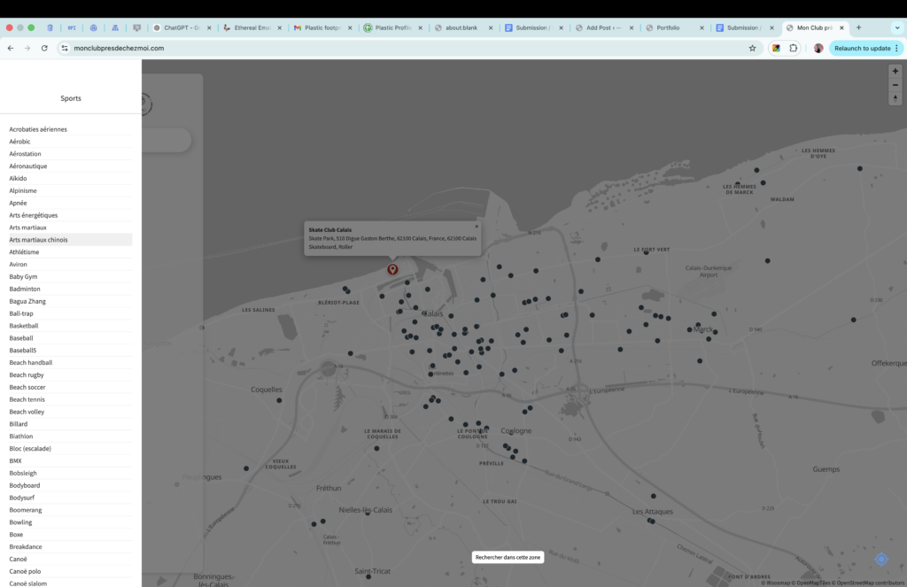Viewport: 907px width, 587px height.
Task: Open the site information icon in the address bar
Action: [65, 48]
